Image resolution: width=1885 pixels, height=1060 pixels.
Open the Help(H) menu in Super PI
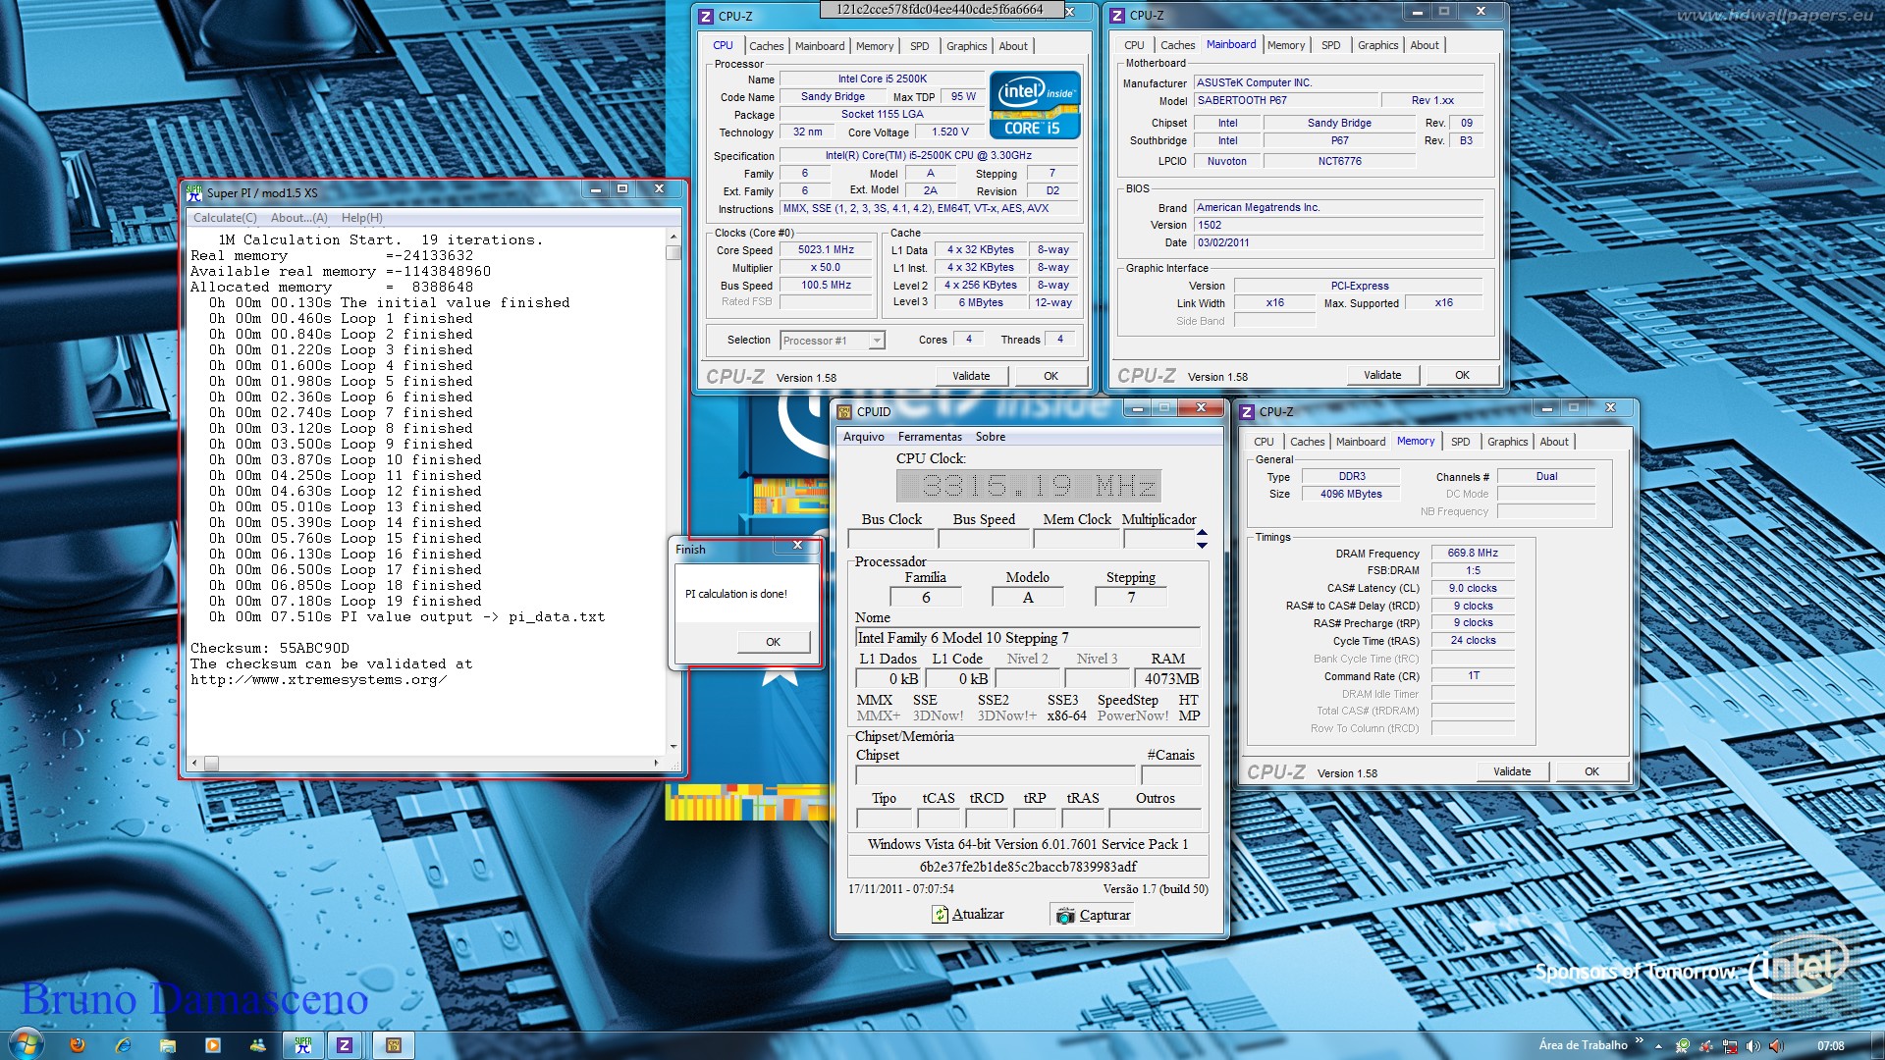click(362, 218)
